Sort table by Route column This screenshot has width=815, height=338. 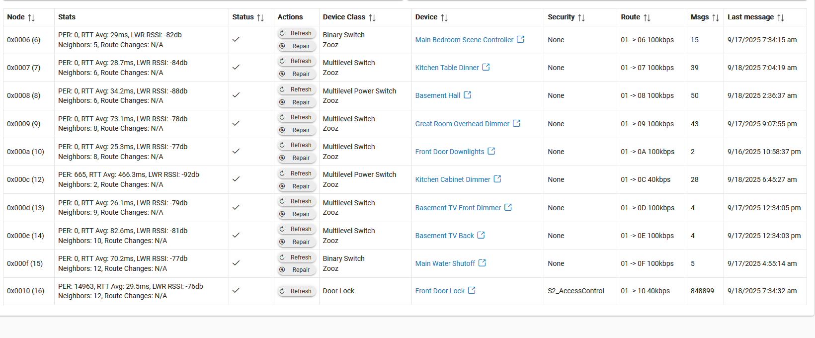coord(647,17)
